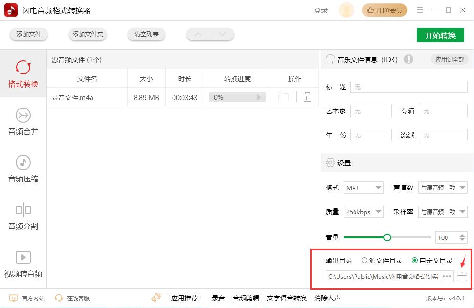474x308 pixels.
Task: Open the 音频分割 tool
Action: point(22,217)
